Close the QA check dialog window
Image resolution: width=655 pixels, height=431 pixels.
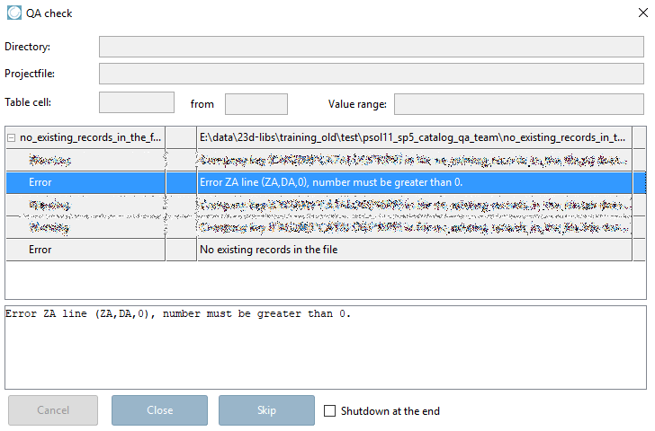pyautogui.click(x=643, y=13)
